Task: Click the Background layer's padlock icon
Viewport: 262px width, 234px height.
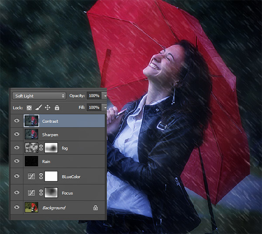Action: tap(95, 208)
